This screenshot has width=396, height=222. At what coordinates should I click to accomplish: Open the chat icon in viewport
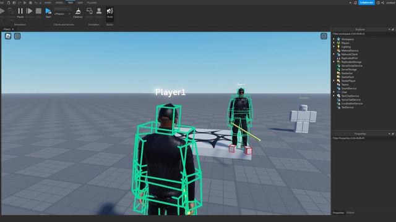coord(17,36)
